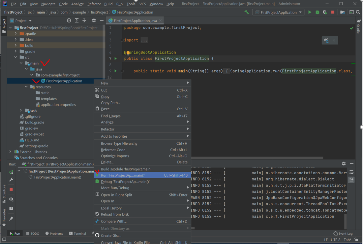363x244 pixels.
Task: Stop the running application with red square
Action: coord(333,12)
